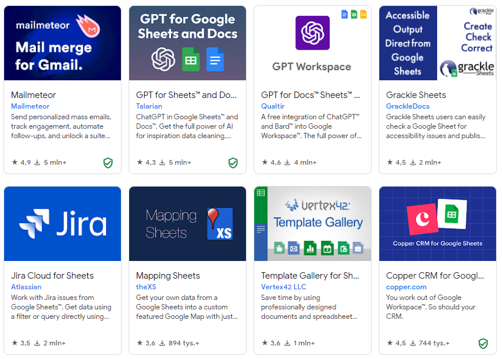Click the Mailmeteor developer link
This screenshot has height=359, width=502.
pos(30,106)
